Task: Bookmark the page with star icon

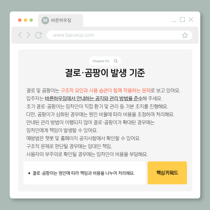Action: pos(185,35)
